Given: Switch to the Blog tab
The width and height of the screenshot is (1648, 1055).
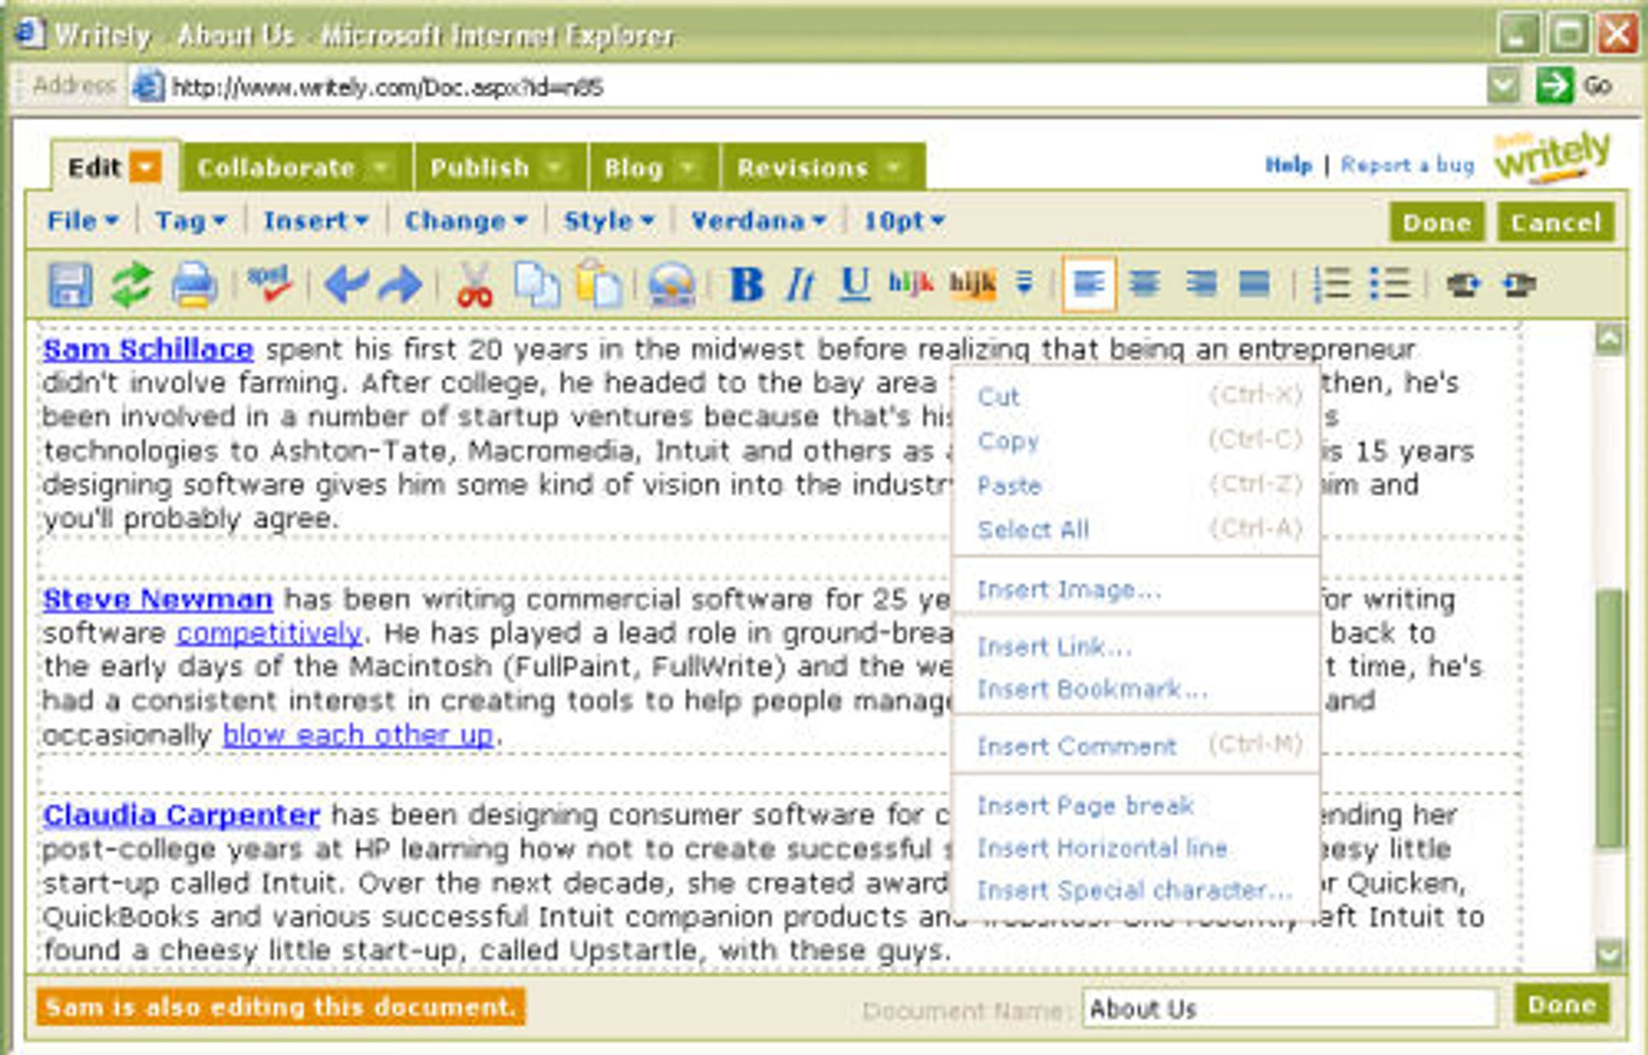Looking at the screenshot, I should 654,167.
